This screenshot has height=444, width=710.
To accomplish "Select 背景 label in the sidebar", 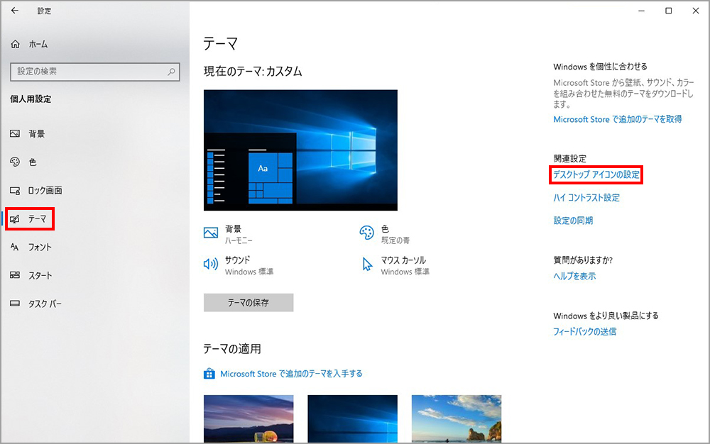I will tap(37, 134).
